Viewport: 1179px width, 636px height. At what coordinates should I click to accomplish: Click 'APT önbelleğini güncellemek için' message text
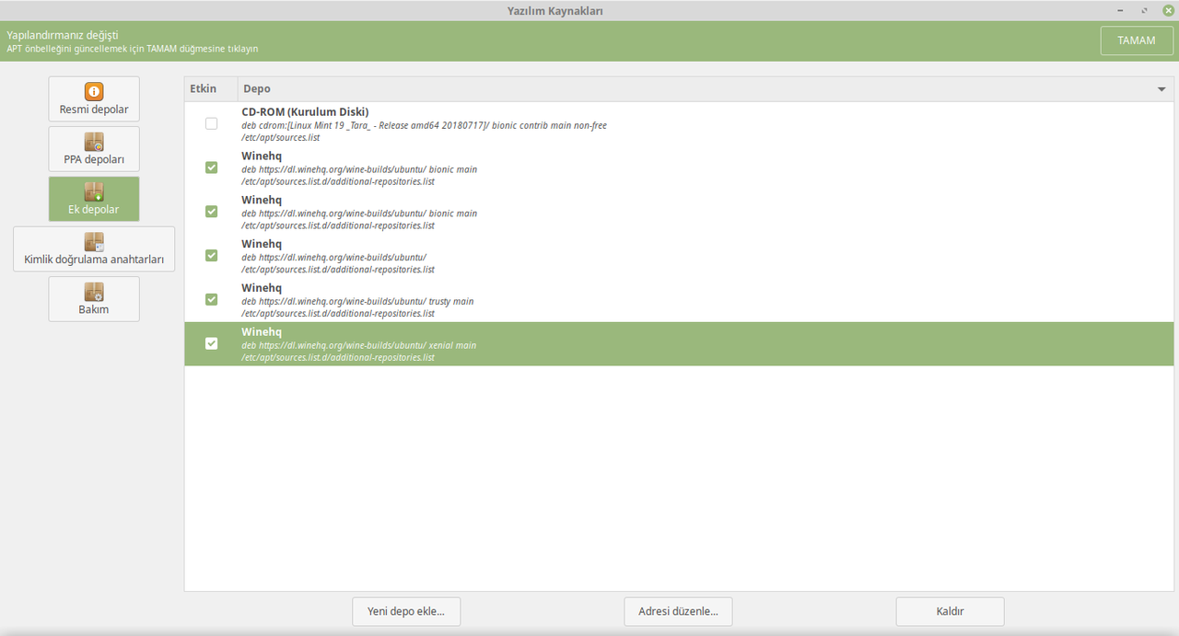133,48
